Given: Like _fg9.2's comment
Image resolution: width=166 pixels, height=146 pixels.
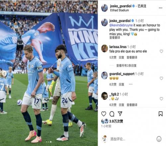Looking at the screenshot, I should 161,99.
